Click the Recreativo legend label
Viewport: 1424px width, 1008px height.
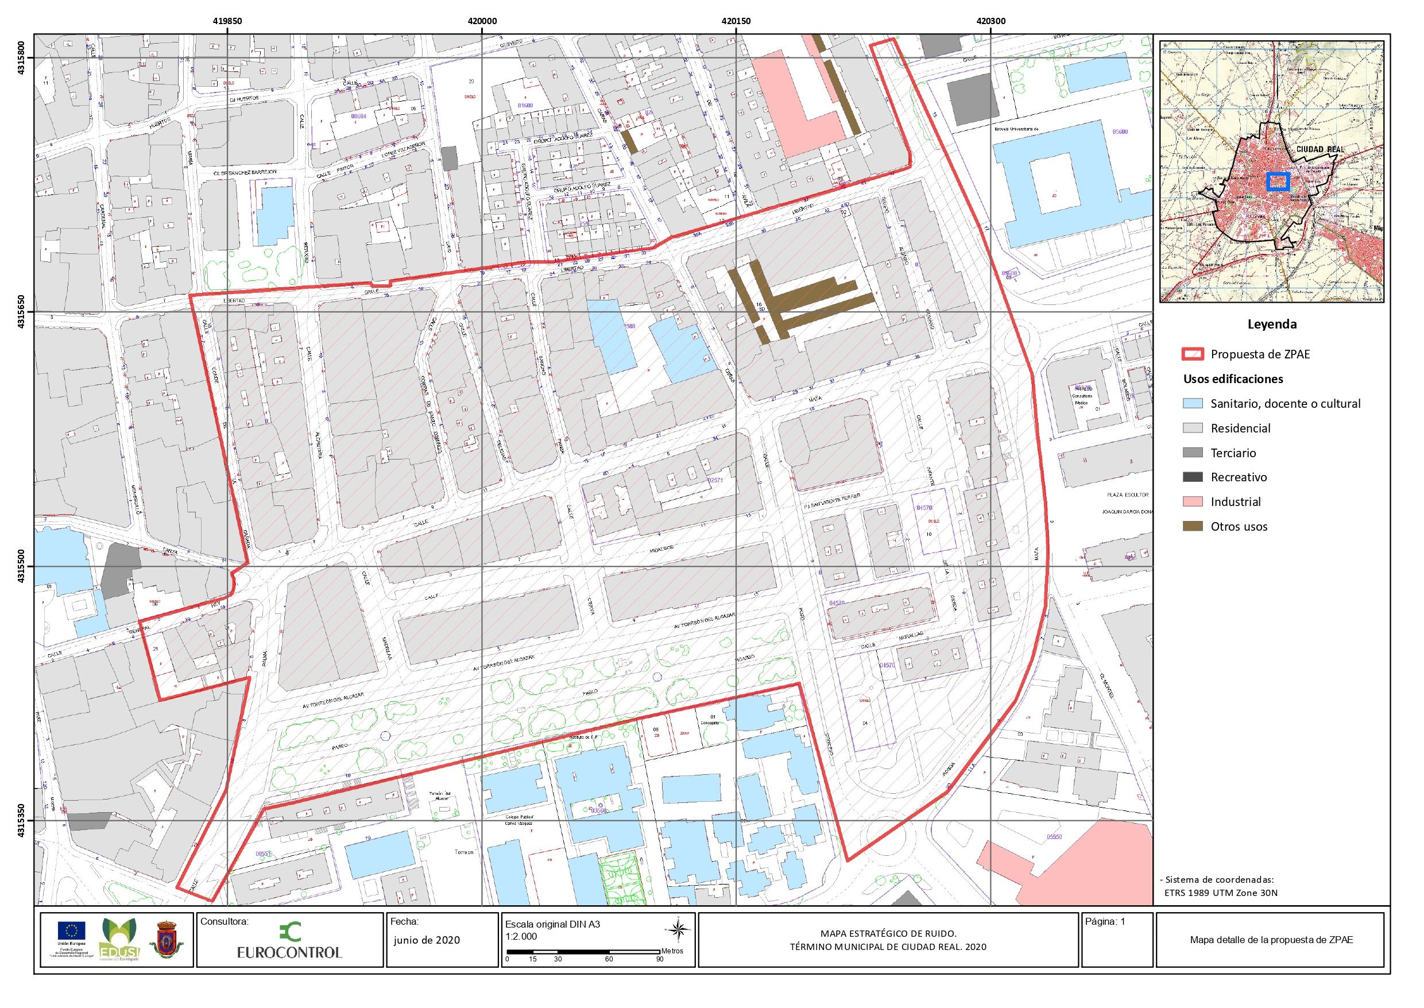1239,477
